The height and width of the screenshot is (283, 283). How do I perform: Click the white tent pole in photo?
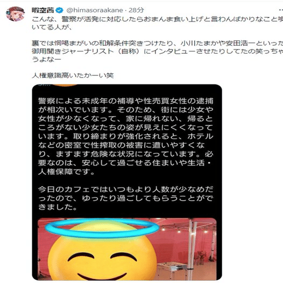tap(192, 249)
